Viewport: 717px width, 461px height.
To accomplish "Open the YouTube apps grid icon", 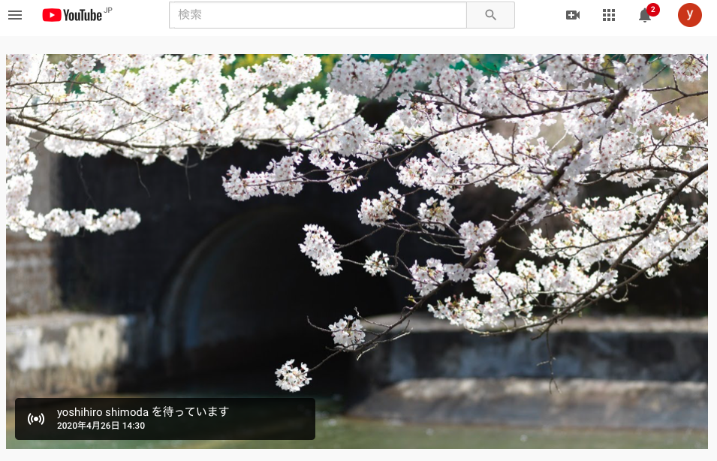I will tap(609, 15).
